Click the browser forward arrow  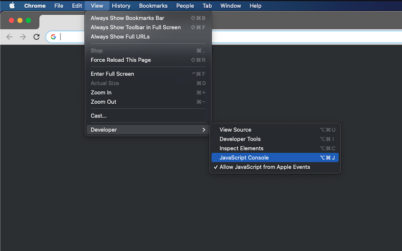(x=23, y=37)
